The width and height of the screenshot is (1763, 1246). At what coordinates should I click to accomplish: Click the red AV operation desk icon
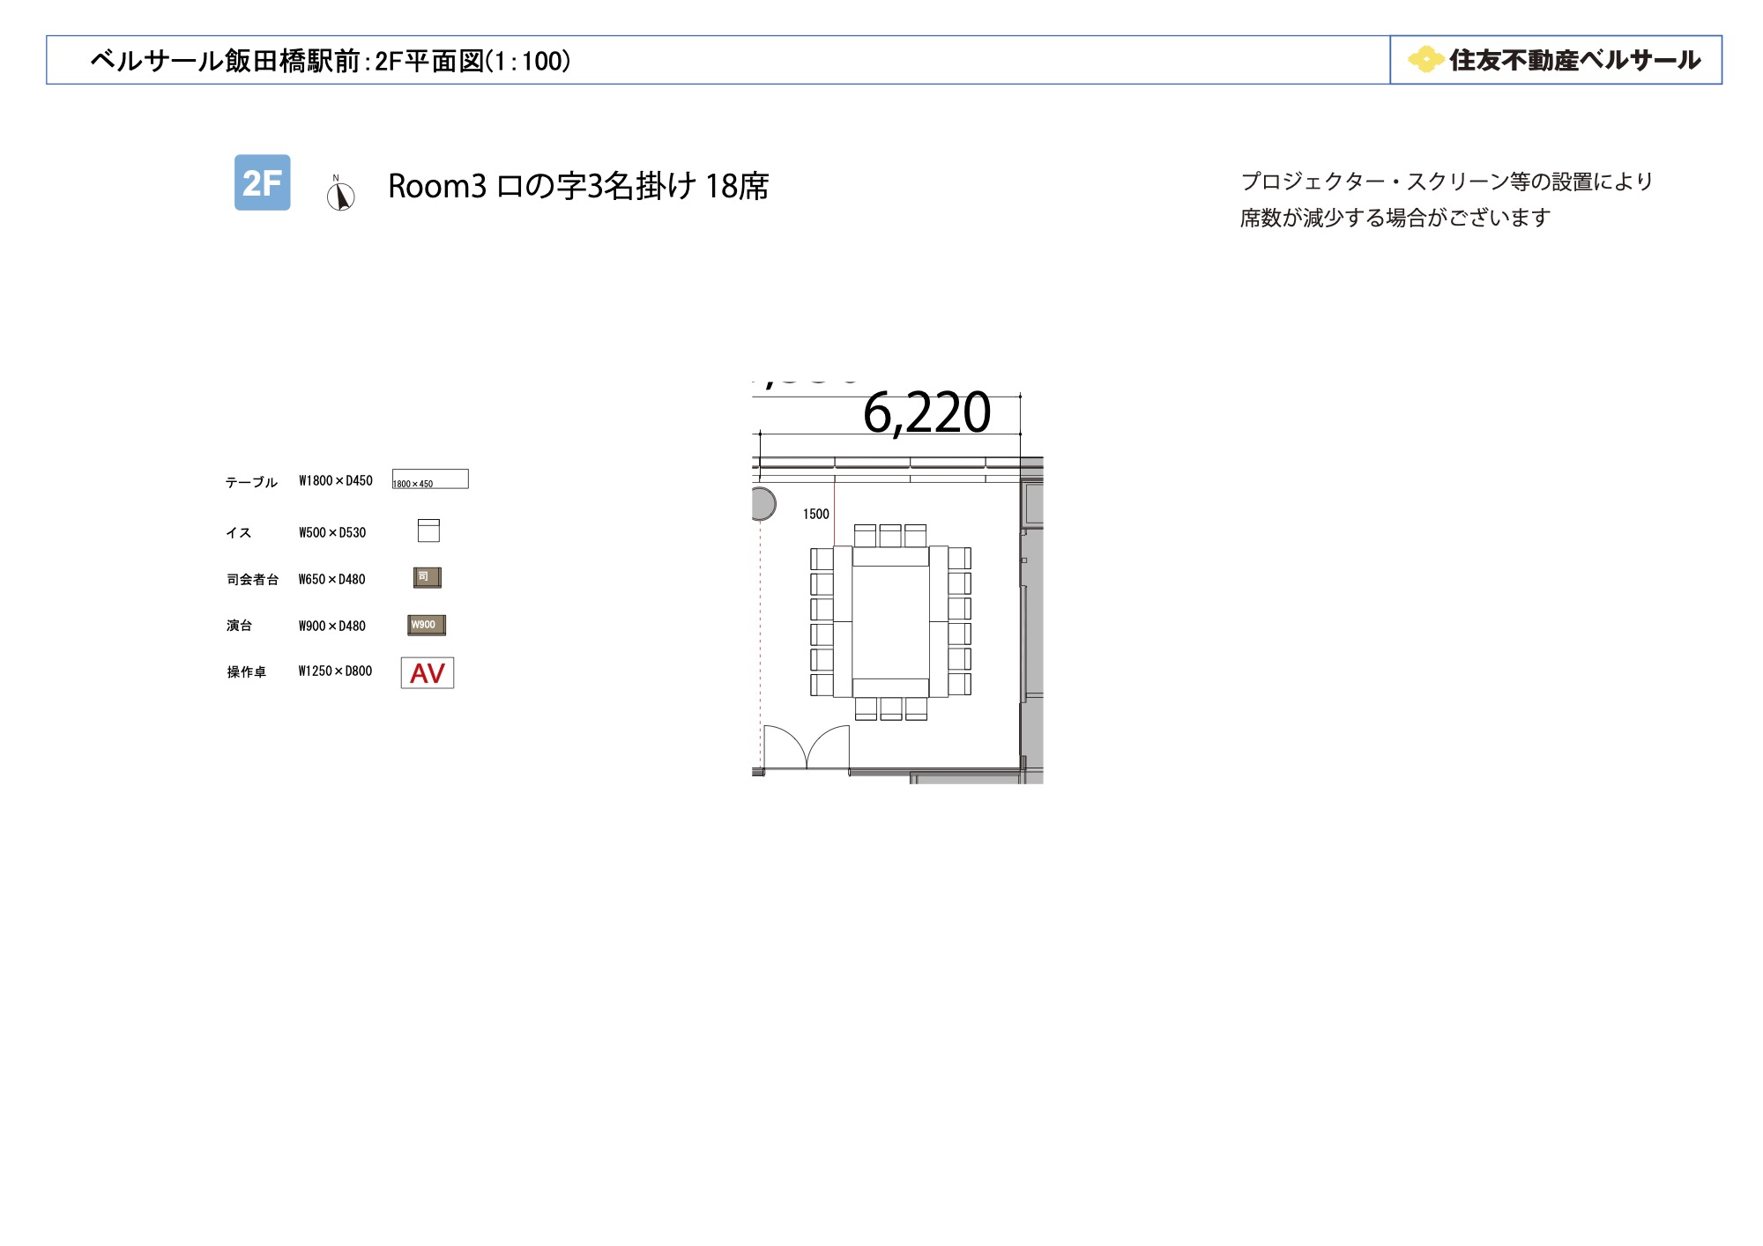pyautogui.click(x=428, y=673)
